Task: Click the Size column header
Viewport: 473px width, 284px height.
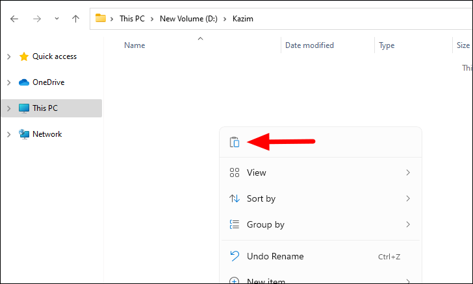Action: click(x=463, y=45)
